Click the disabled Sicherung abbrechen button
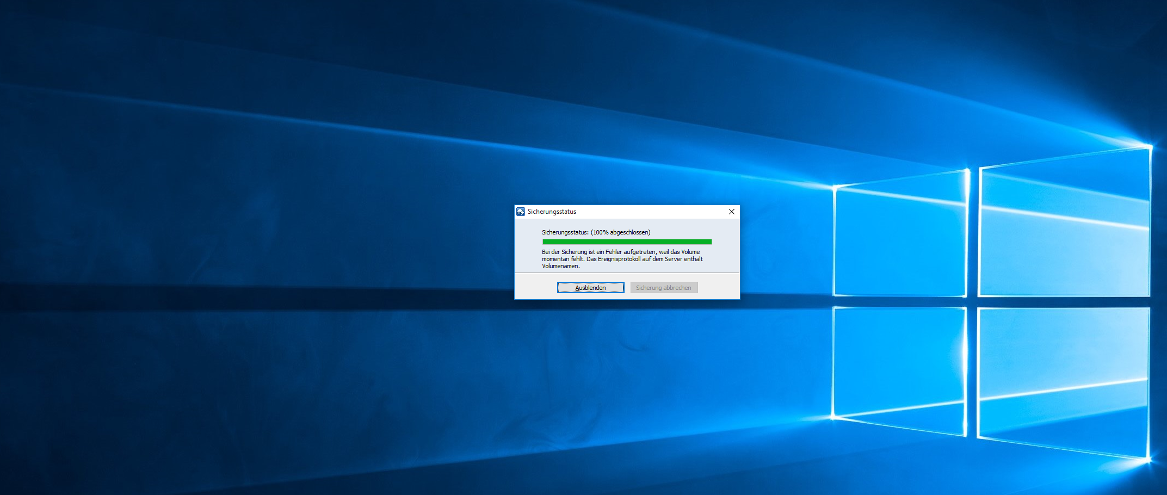This screenshot has width=1167, height=495. pyautogui.click(x=664, y=288)
